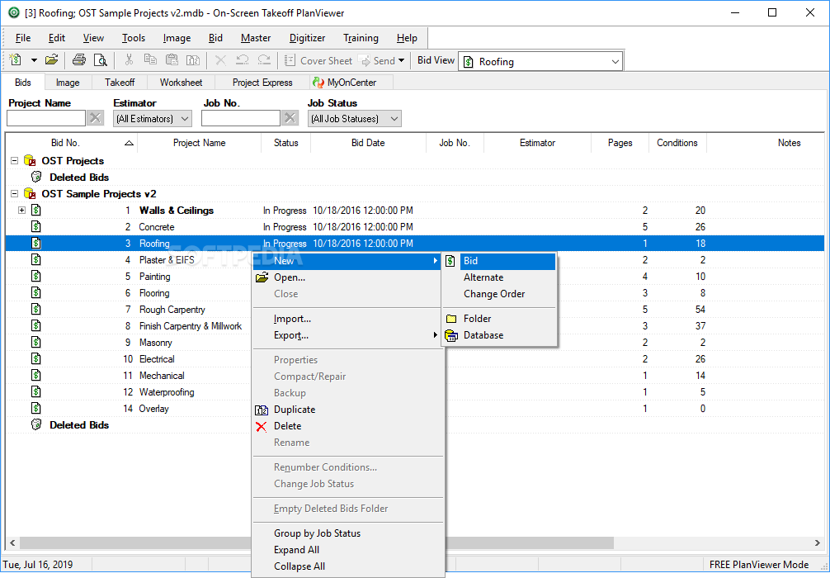Open the Master menu

pos(256,38)
